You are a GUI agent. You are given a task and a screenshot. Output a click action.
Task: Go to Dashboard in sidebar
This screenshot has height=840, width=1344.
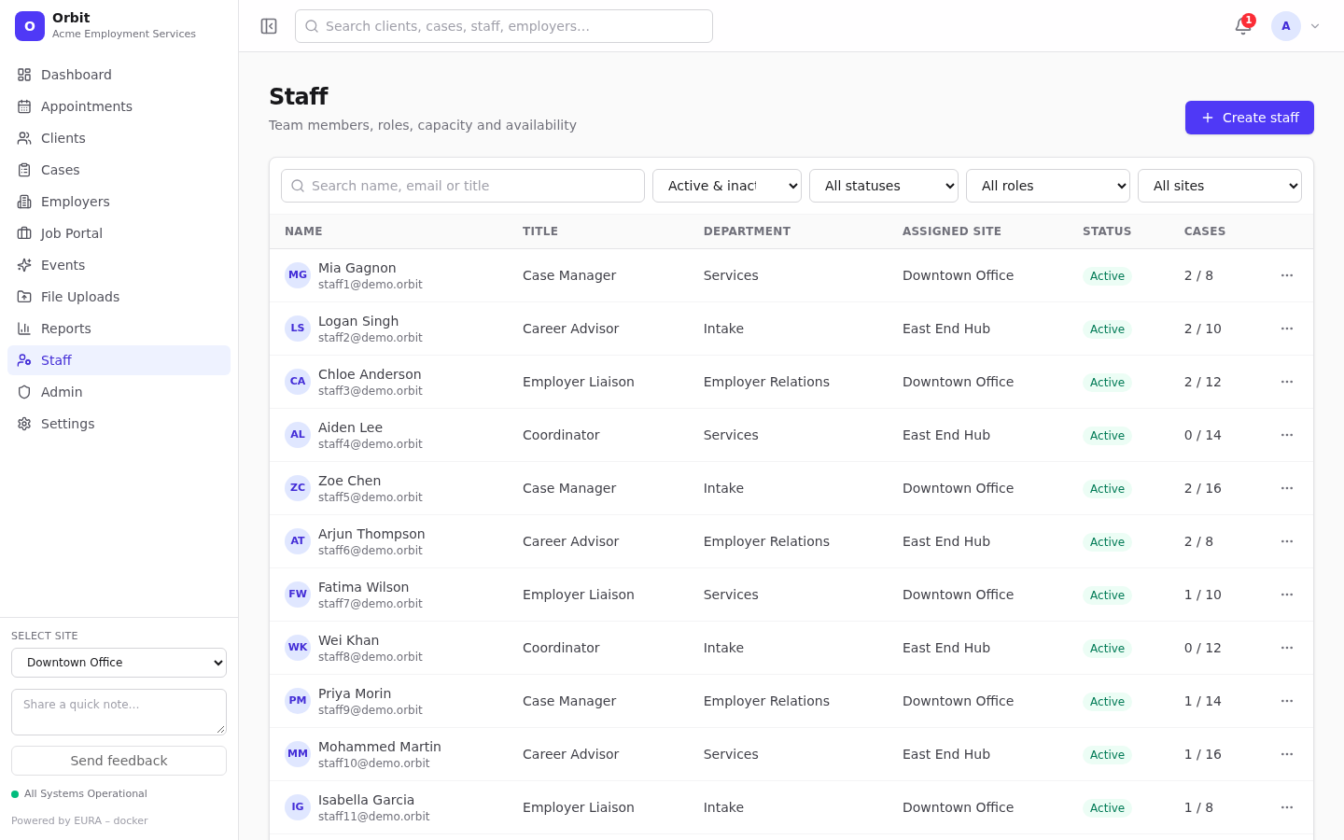tap(119, 75)
